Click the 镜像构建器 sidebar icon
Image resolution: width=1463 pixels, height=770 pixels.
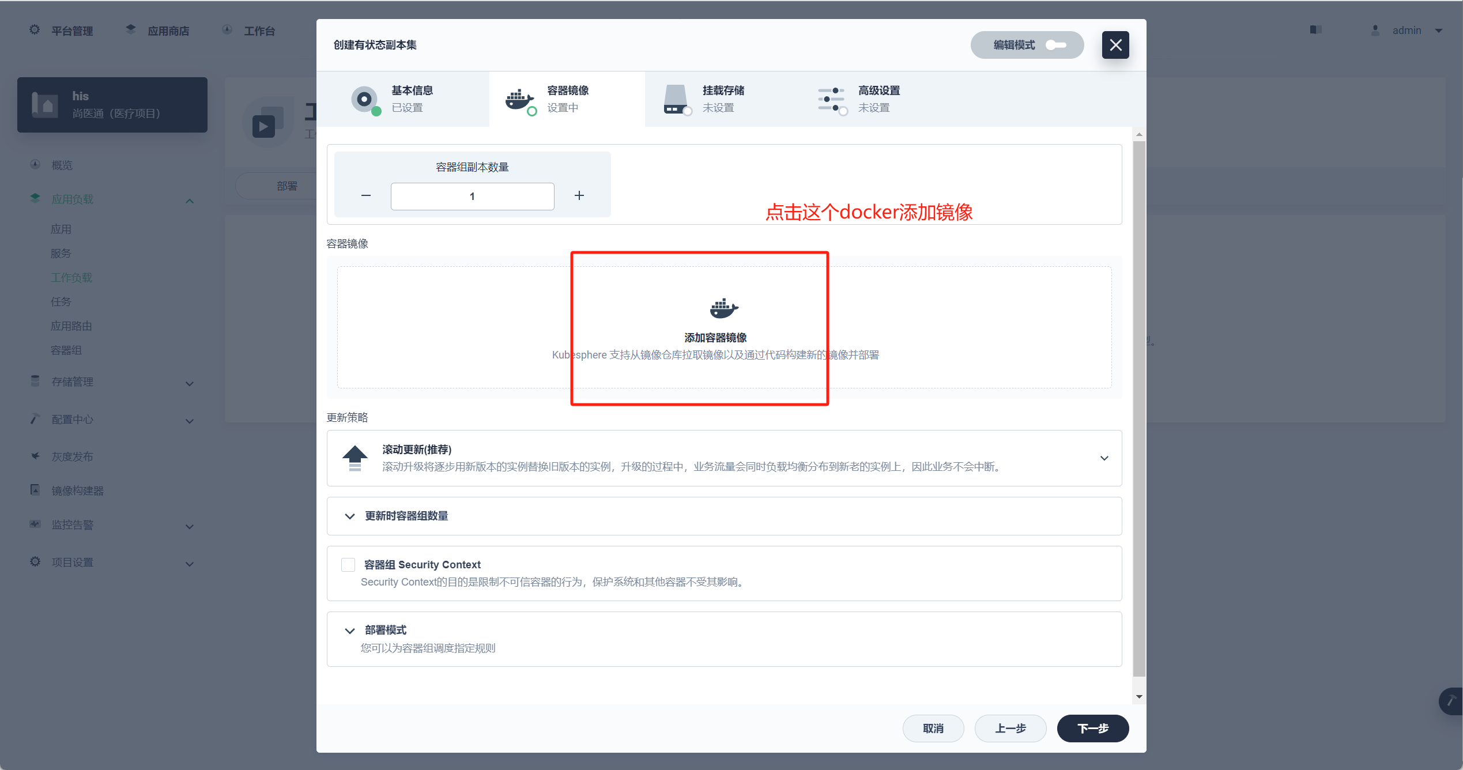pos(35,489)
